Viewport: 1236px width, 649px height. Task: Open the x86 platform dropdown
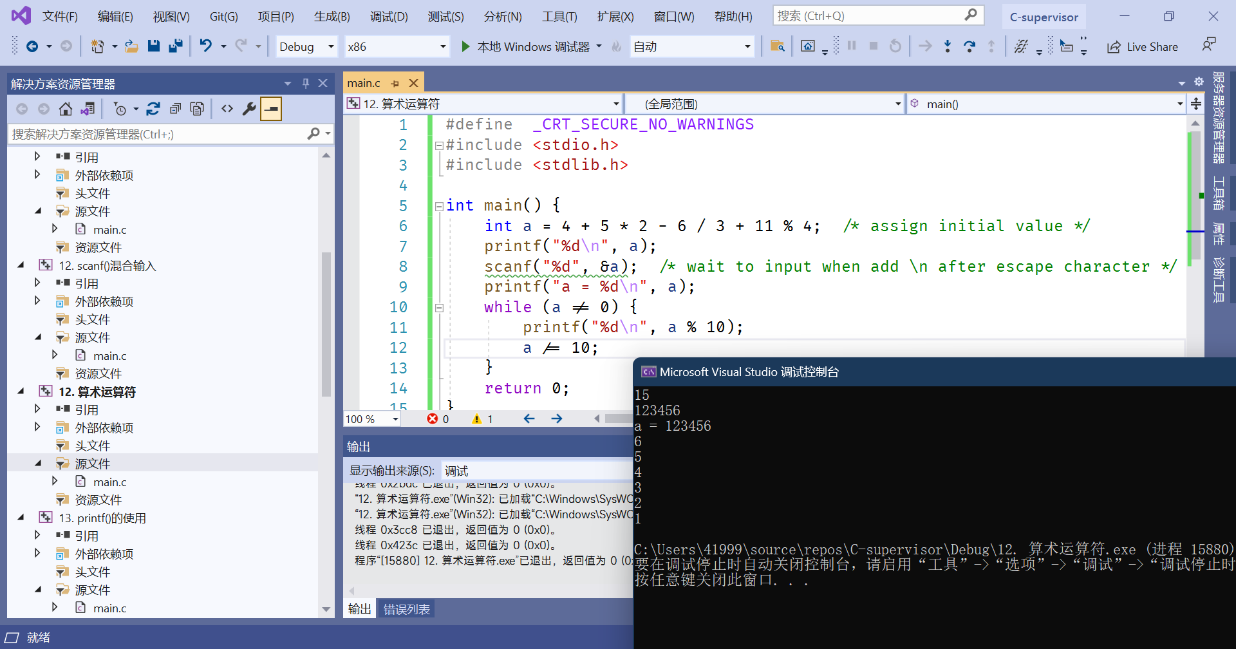coord(442,46)
